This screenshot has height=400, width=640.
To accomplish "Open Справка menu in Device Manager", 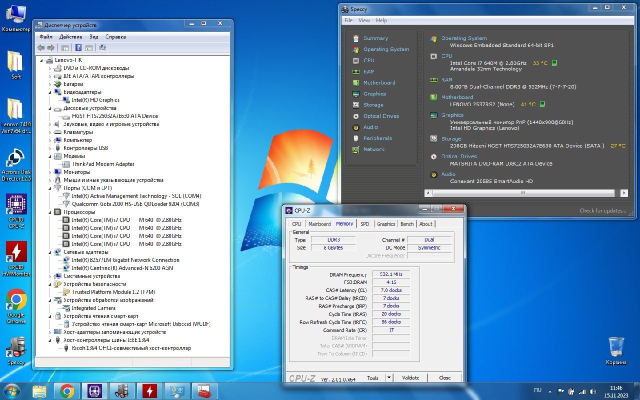I will pyautogui.click(x=115, y=36).
